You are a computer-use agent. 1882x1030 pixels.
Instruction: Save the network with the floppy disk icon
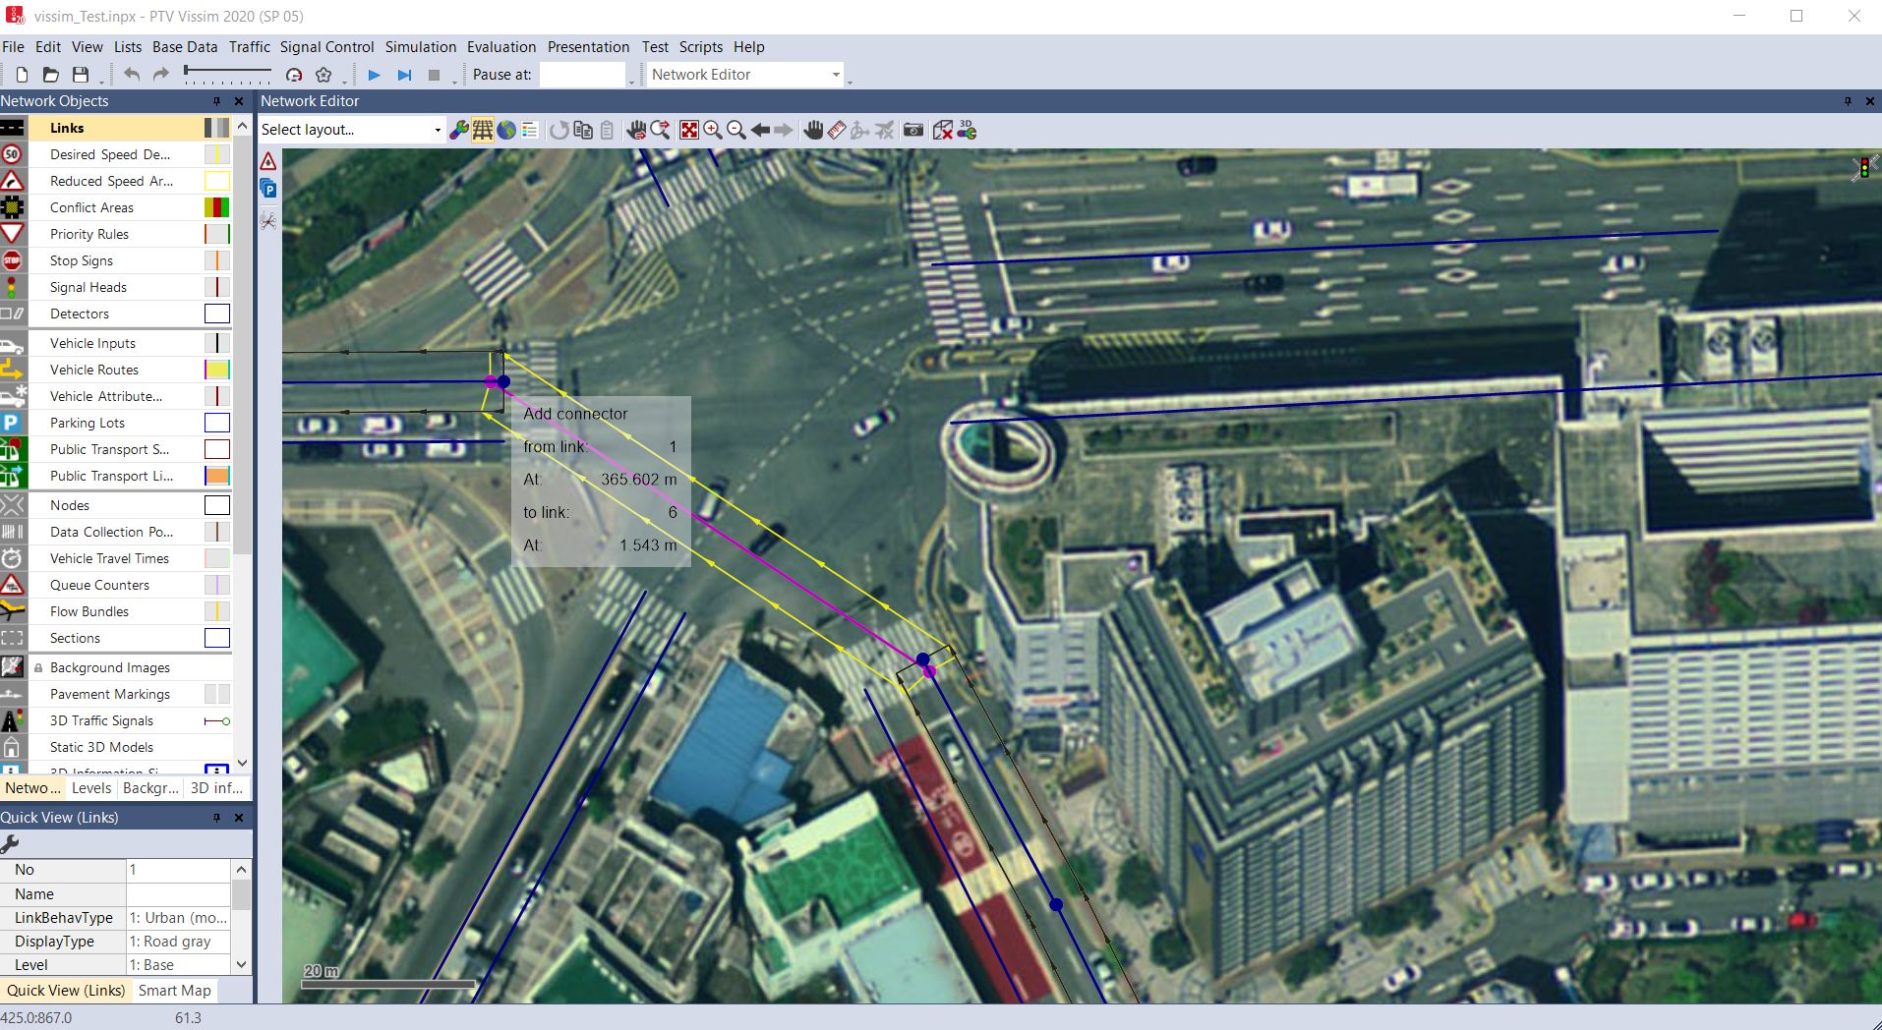81,75
